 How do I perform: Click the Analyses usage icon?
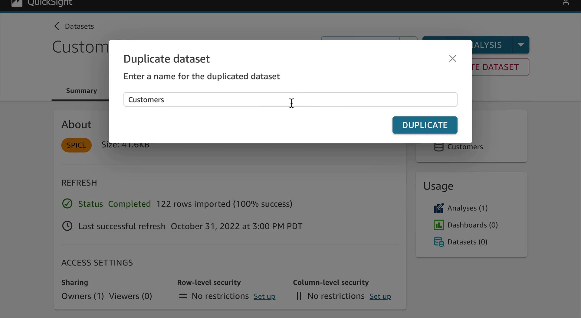coord(438,208)
